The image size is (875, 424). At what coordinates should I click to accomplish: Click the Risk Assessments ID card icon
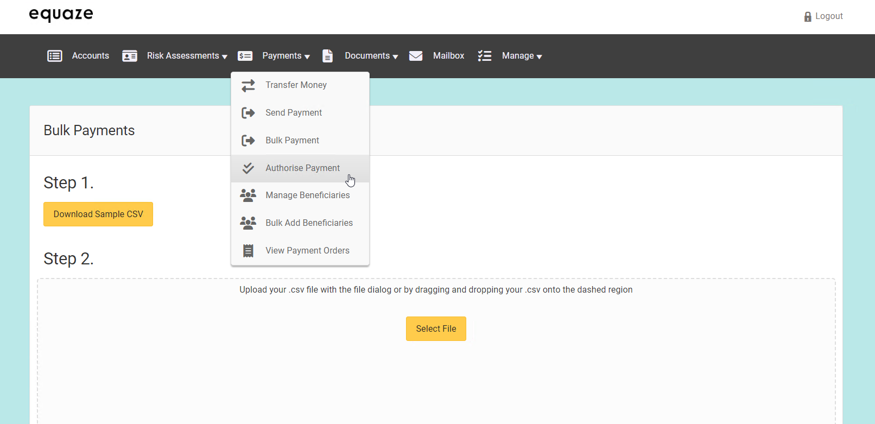point(130,56)
